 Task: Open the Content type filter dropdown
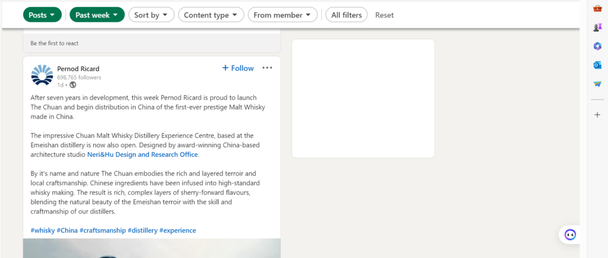point(211,15)
